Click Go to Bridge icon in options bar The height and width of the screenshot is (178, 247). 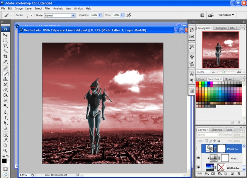click(x=211, y=15)
